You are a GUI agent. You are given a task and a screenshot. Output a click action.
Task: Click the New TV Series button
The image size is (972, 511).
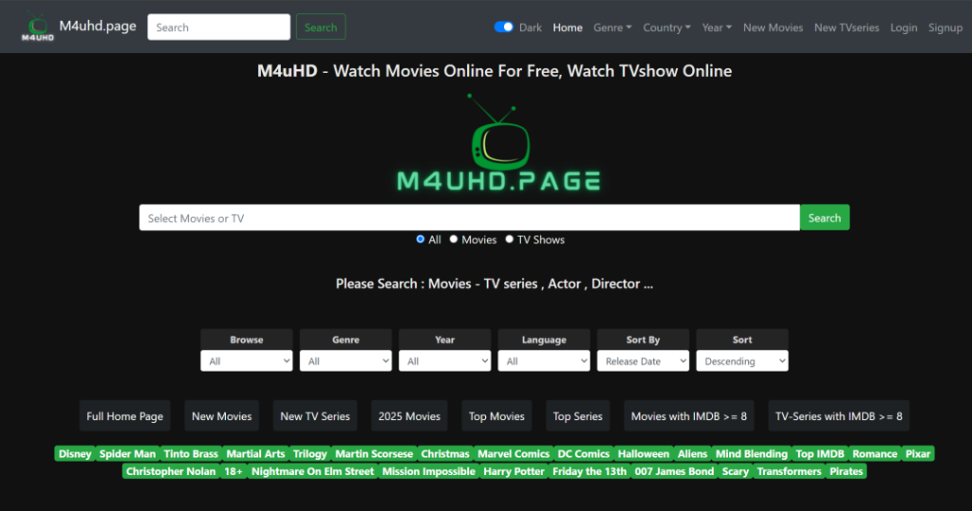click(x=315, y=416)
